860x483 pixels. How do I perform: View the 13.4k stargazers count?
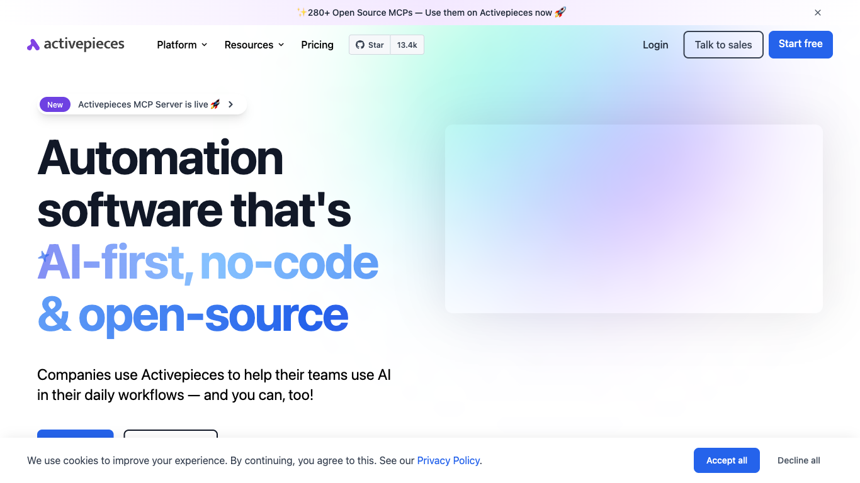(407, 45)
